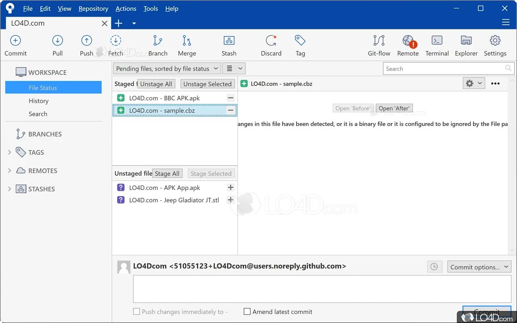Image resolution: width=517 pixels, height=323 pixels.
Task: Click the Commit toolbar icon
Action: 15,44
